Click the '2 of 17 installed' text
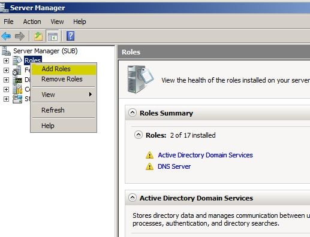Image resolution: width=310 pixels, height=237 pixels. click(192, 135)
